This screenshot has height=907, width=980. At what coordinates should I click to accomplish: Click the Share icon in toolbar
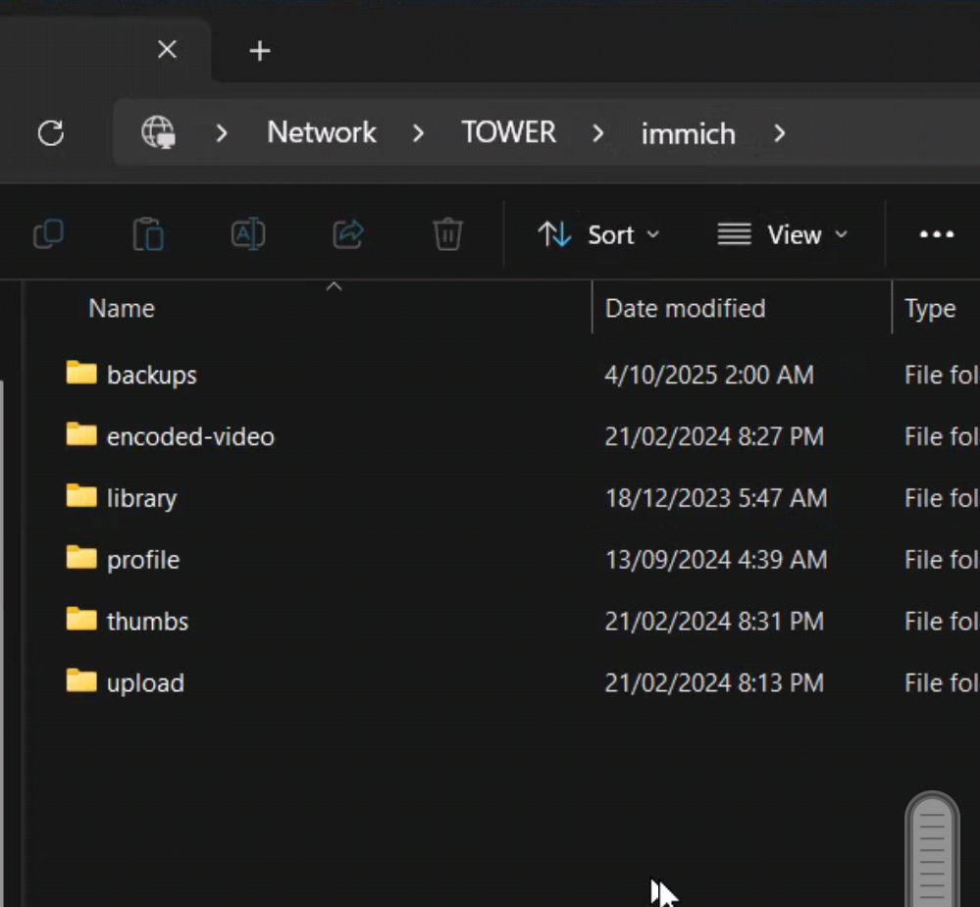coord(348,234)
